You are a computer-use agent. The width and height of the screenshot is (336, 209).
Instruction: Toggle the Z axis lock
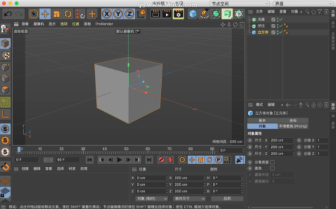130,14
